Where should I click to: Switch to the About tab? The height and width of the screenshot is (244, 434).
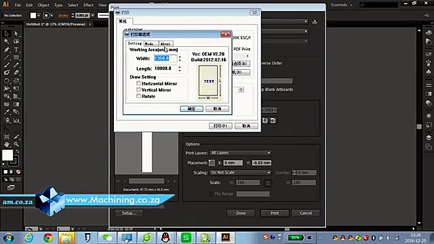[x=165, y=43]
